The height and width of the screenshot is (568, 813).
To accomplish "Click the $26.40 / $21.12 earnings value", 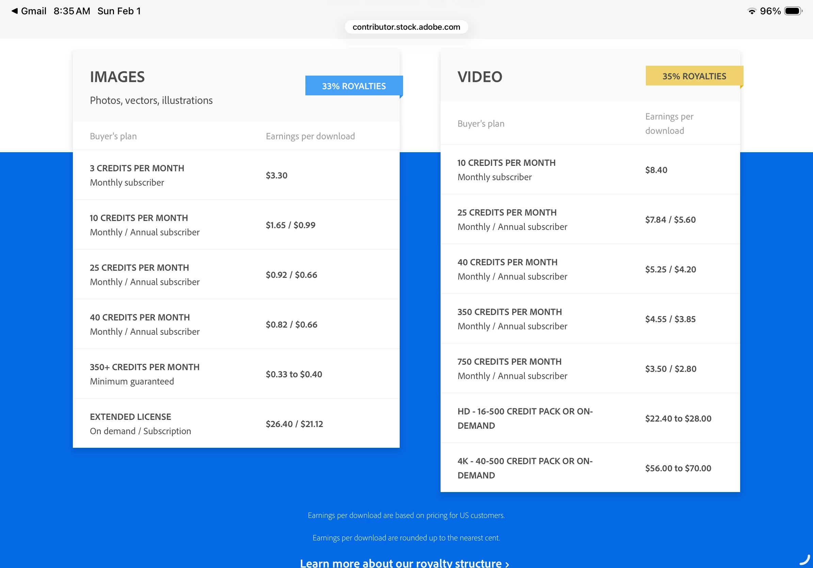I will (294, 424).
